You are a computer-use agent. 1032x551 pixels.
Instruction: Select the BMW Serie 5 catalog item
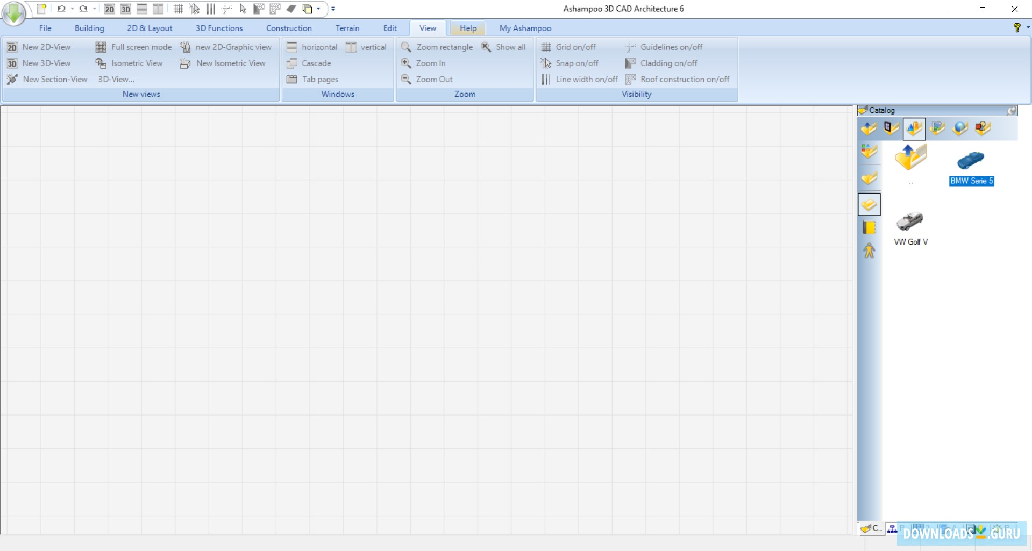[x=971, y=168]
